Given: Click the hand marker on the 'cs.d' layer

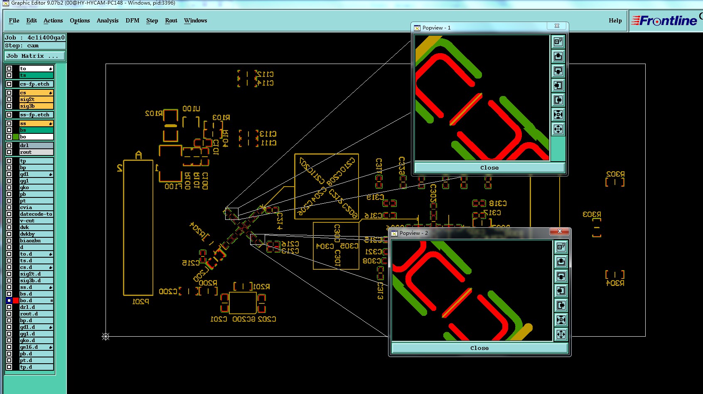Looking at the screenshot, I should pyautogui.click(x=51, y=267).
